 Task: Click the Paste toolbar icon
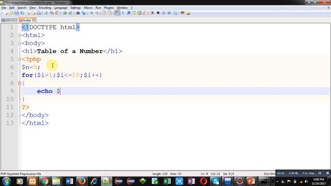[57, 13]
